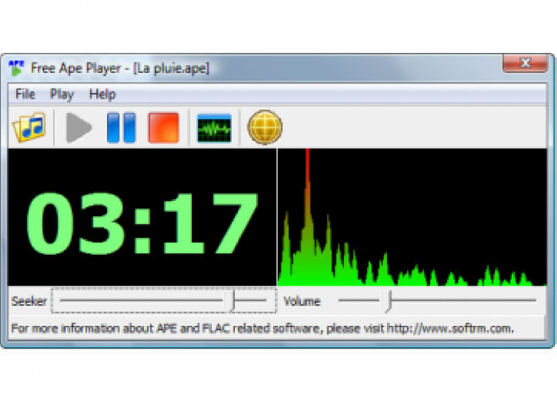The image size is (557, 403).
Task: Pause the track with the blue Pause button
Action: (121, 128)
